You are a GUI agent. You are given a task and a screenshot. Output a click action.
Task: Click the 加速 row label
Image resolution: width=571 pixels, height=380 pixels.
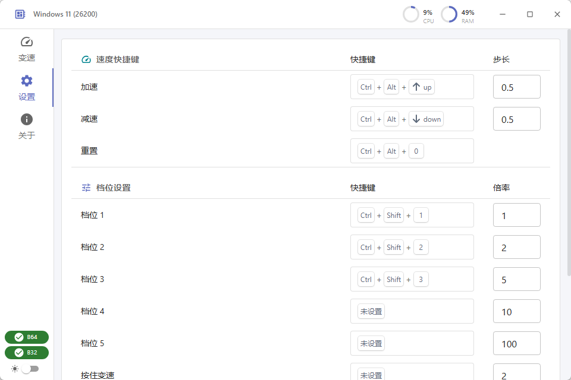pyautogui.click(x=89, y=87)
